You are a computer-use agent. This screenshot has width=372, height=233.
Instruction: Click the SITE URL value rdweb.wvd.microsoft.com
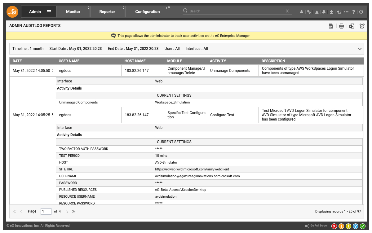(192, 169)
